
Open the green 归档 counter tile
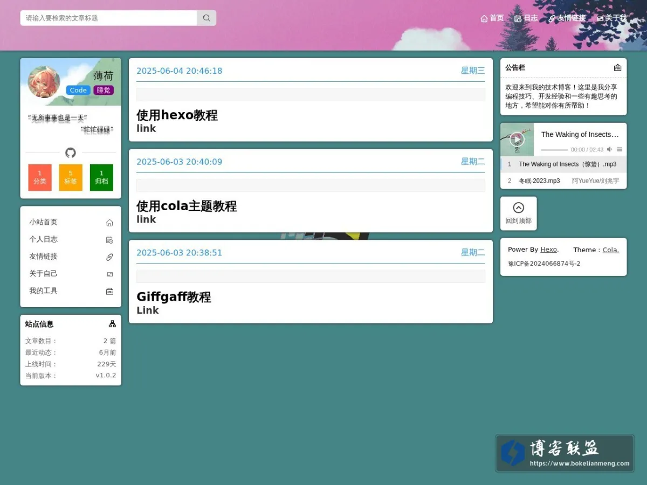click(101, 177)
